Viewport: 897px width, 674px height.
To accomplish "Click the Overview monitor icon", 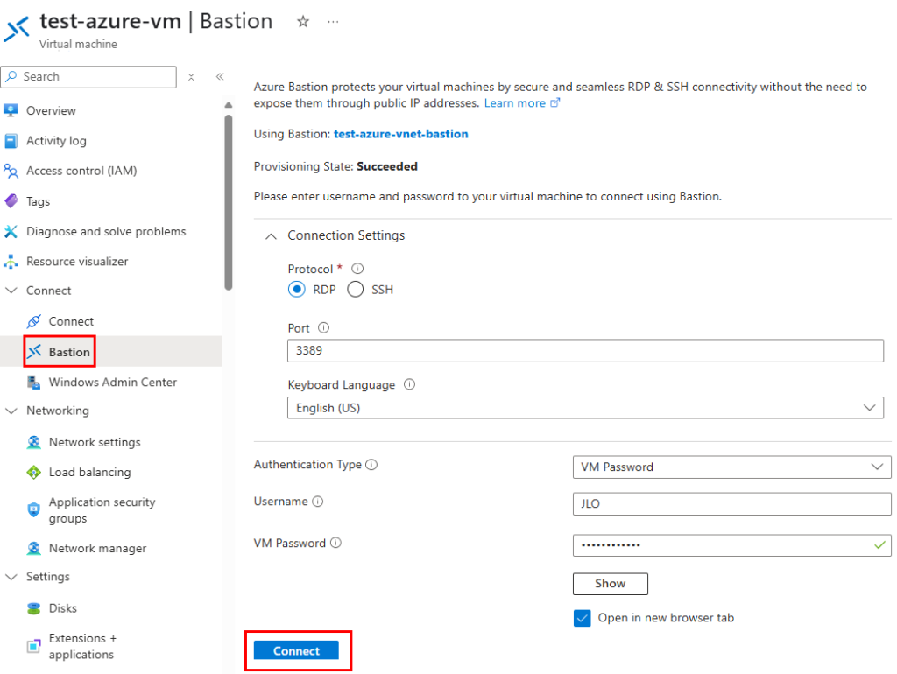I will (x=11, y=110).
